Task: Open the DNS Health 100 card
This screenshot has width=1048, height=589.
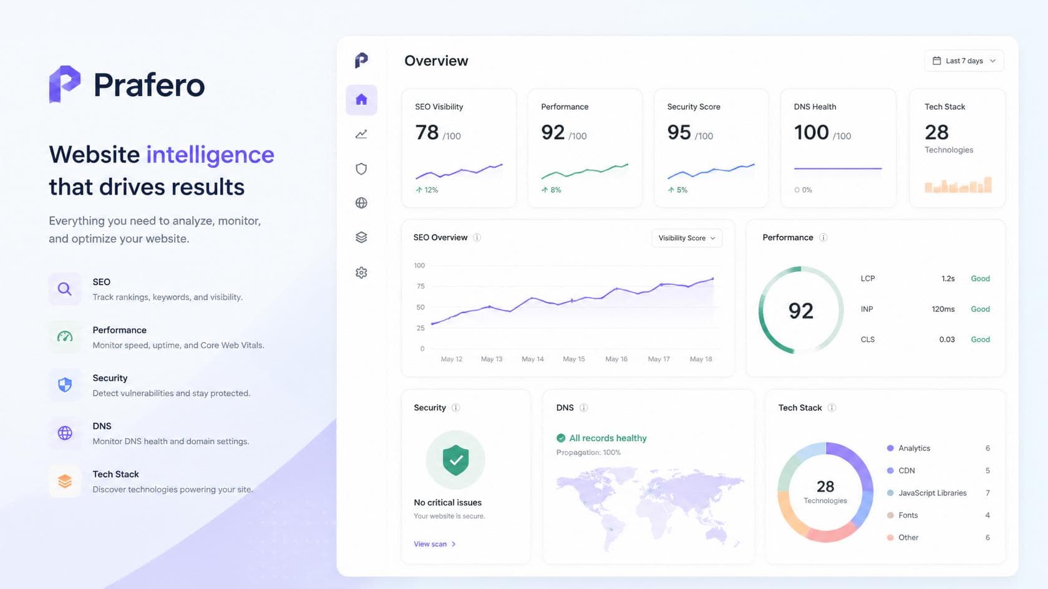Action: point(838,148)
